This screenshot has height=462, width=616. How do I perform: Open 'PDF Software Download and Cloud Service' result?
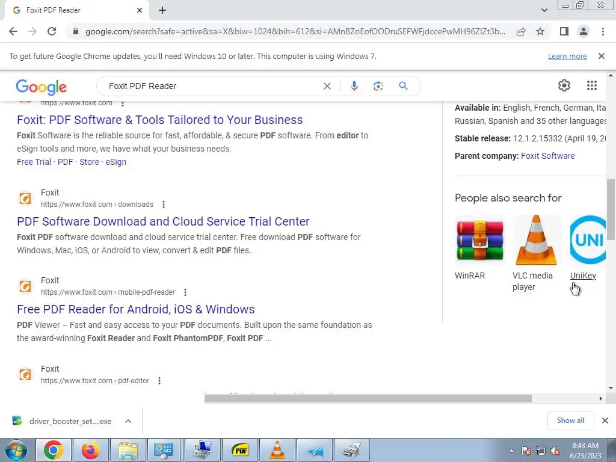(164, 221)
